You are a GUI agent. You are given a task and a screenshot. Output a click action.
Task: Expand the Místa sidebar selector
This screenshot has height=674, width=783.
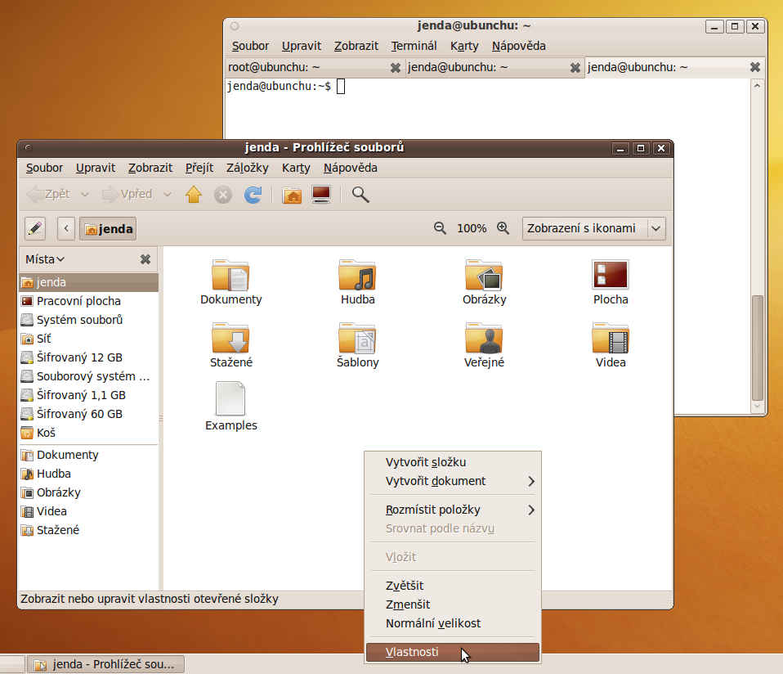click(46, 259)
